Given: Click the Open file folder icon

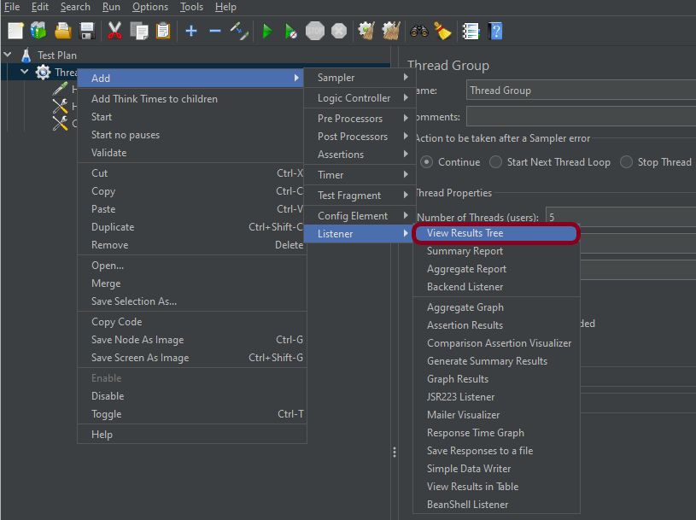Looking at the screenshot, I should pyautogui.click(x=62, y=32).
